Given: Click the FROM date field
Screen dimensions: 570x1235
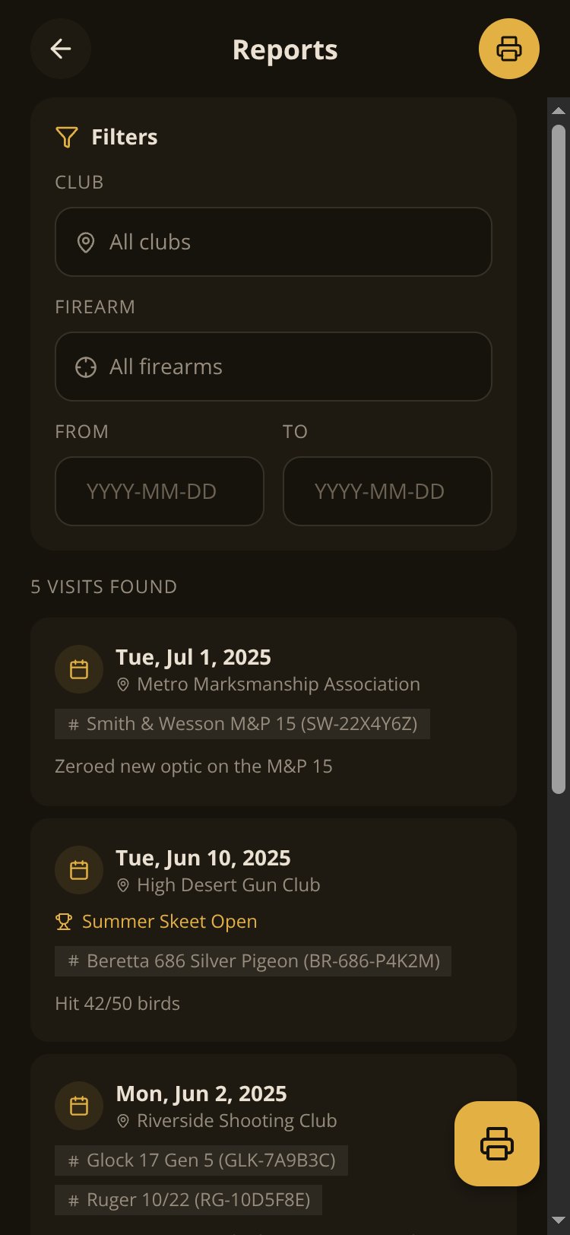Looking at the screenshot, I should pos(160,491).
